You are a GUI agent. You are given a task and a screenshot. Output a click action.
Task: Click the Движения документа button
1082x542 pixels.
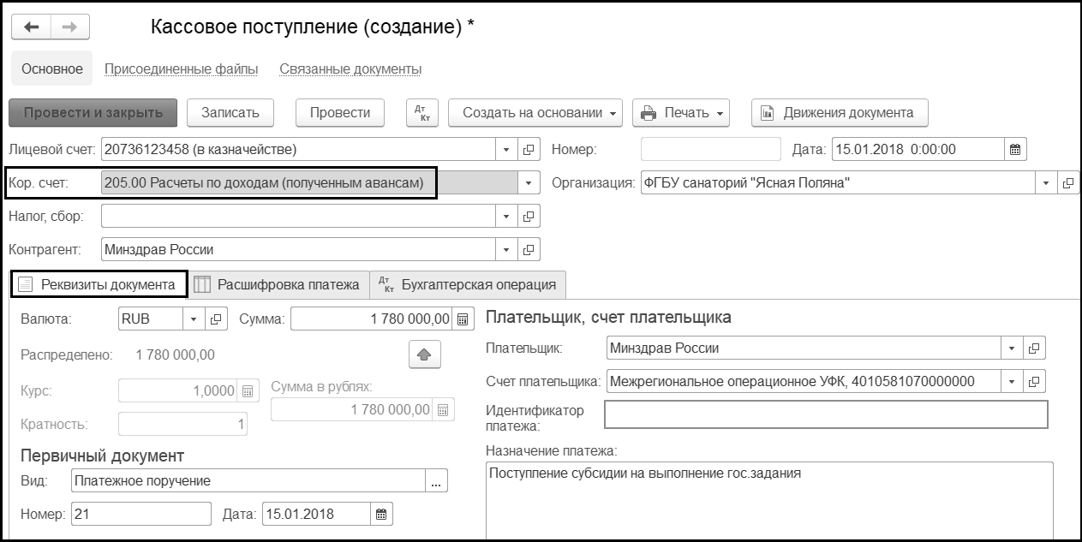pos(839,113)
